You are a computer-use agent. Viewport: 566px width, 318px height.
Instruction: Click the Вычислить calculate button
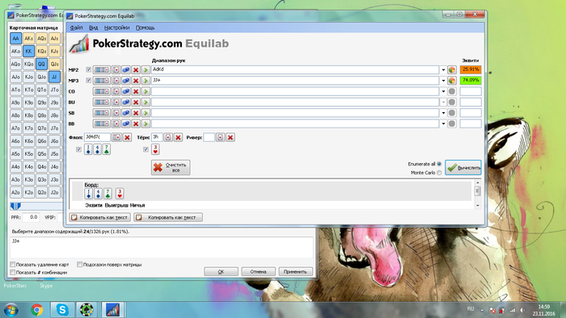463,168
